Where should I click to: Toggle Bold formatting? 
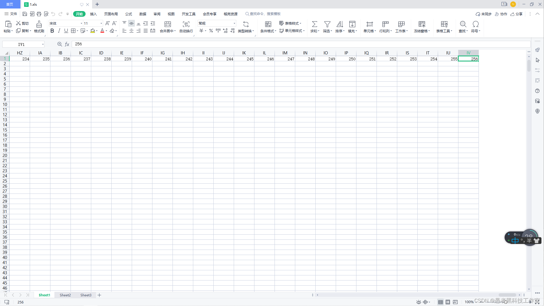pyautogui.click(x=52, y=31)
